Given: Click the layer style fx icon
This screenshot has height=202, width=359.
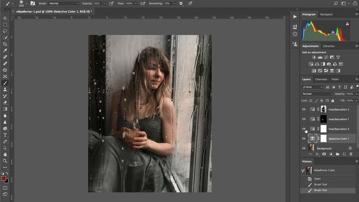Looking at the screenshot, I should (317, 154).
